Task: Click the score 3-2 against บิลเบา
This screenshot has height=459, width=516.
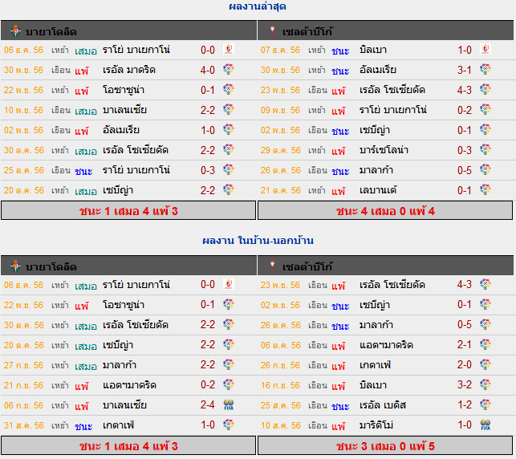Action: click(465, 384)
